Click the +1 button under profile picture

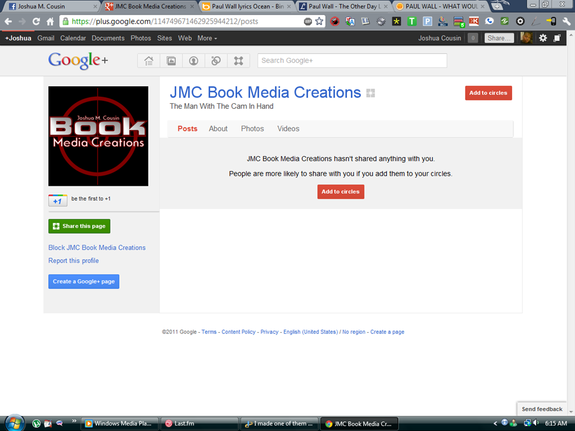[58, 201]
